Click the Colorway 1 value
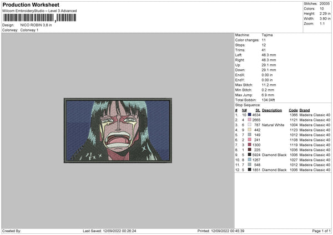 point(29,30)
